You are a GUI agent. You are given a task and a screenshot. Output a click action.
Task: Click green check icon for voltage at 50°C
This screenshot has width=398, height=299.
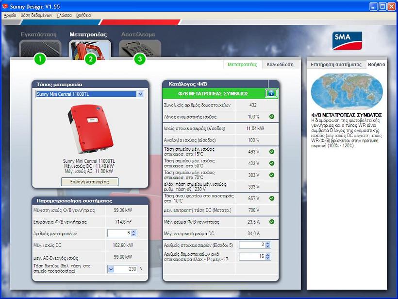272,163
